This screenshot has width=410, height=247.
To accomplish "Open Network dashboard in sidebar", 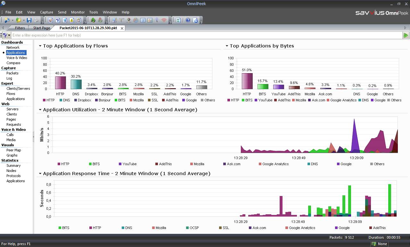I will coord(13,47).
